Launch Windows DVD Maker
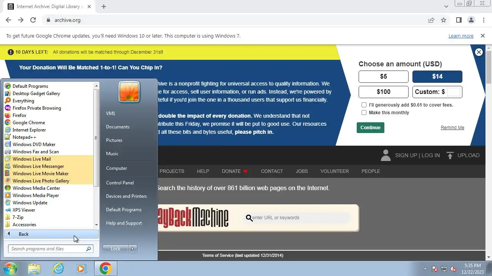This screenshot has height=276, width=492. [34, 145]
